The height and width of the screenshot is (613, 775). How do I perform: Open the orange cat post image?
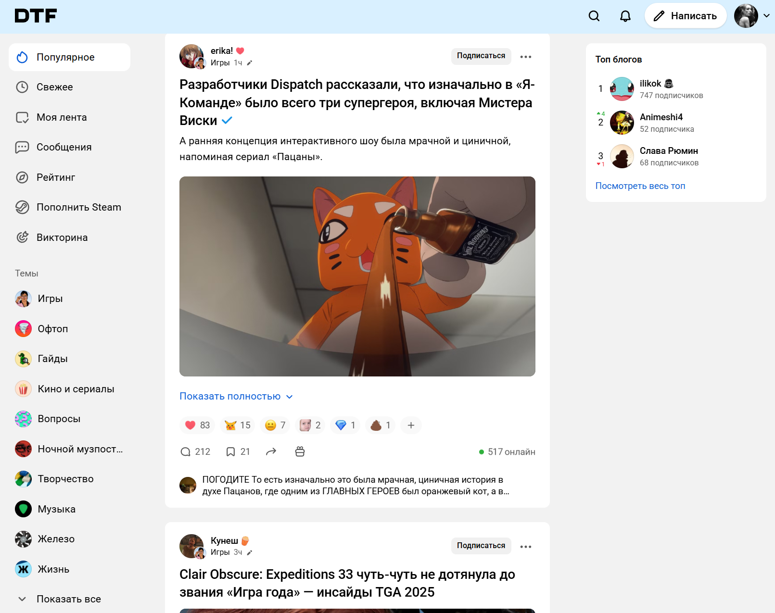coord(357,276)
